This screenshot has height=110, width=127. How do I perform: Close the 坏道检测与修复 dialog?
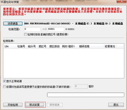click(122, 1)
